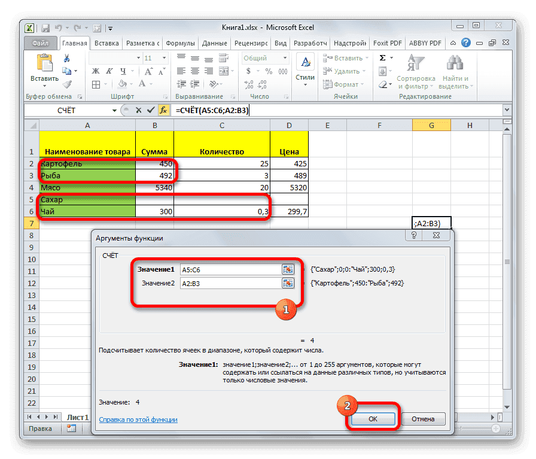
Task: Click the Copy icon on the ribbon
Action: coord(67,70)
